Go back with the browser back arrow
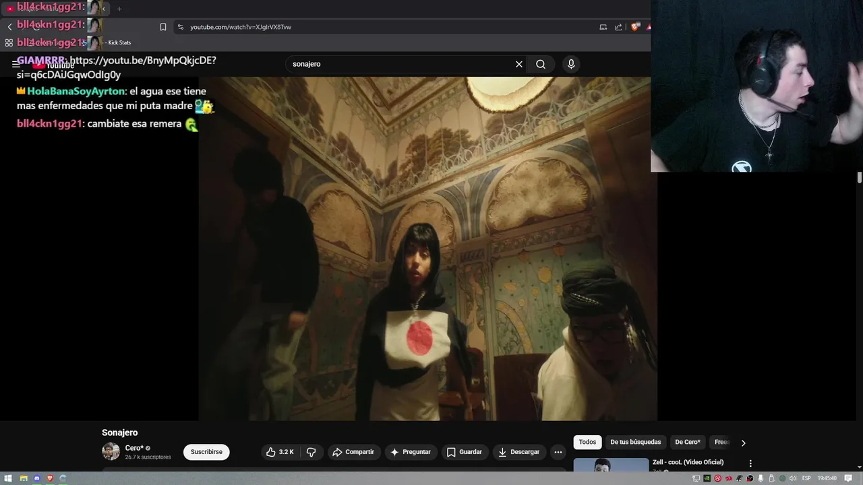The width and height of the screenshot is (863, 485). (10, 27)
